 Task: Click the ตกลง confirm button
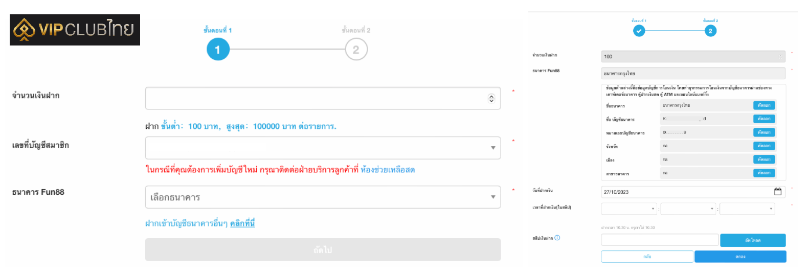pos(740,257)
